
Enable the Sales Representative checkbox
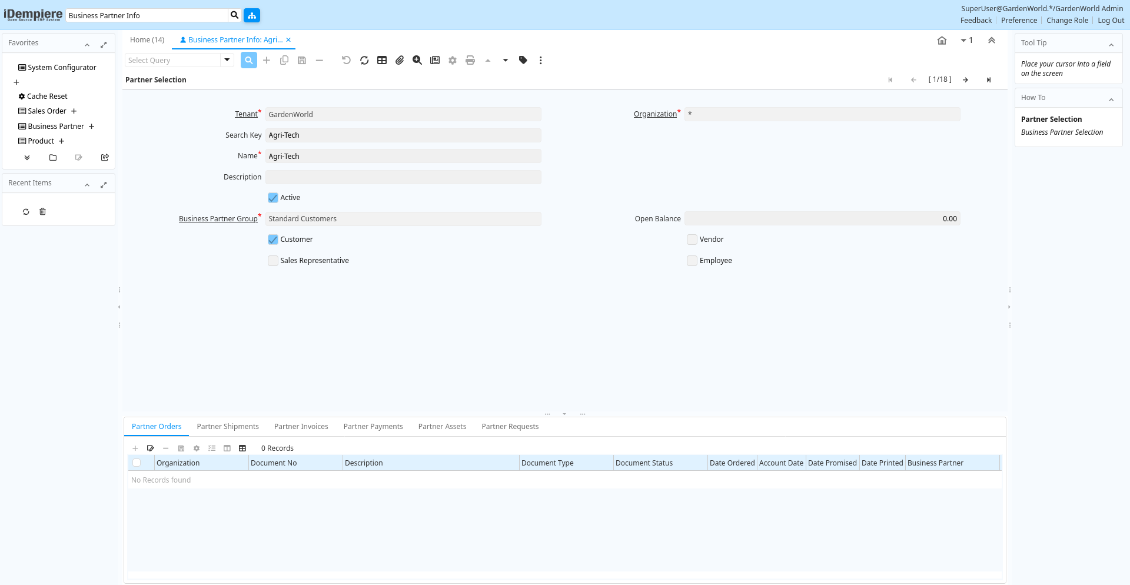273,261
